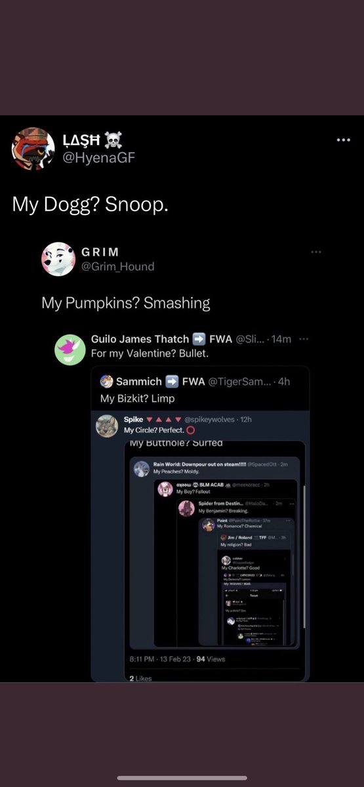Open Paint's profile avatar

pos(209,525)
